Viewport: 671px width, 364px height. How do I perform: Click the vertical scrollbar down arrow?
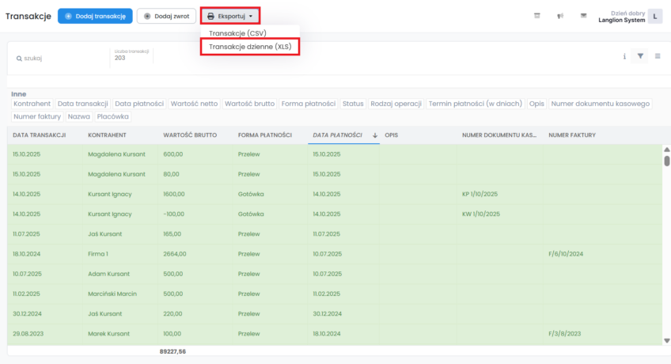pos(666,339)
